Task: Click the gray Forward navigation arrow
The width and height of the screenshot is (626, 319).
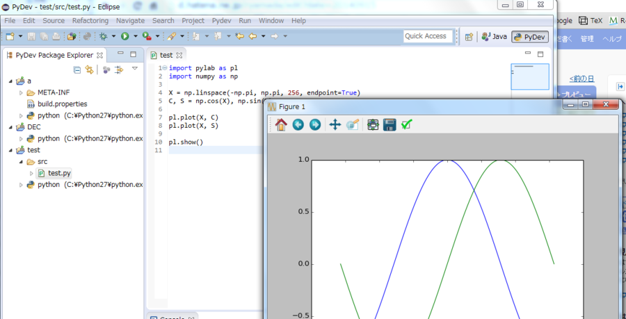Action: tap(274, 36)
